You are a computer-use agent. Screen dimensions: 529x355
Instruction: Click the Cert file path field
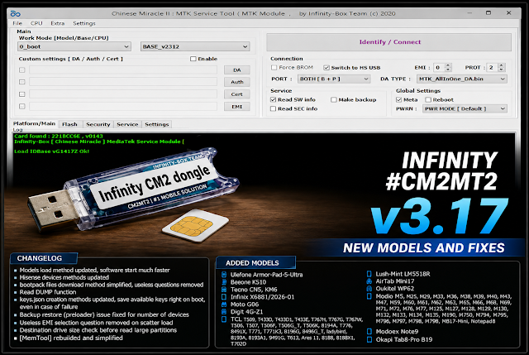[123, 94]
